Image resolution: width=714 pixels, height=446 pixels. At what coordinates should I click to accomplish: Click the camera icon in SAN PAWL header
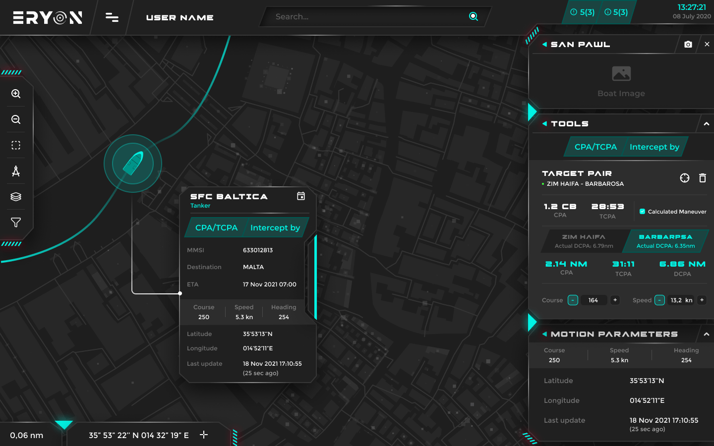click(x=688, y=44)
